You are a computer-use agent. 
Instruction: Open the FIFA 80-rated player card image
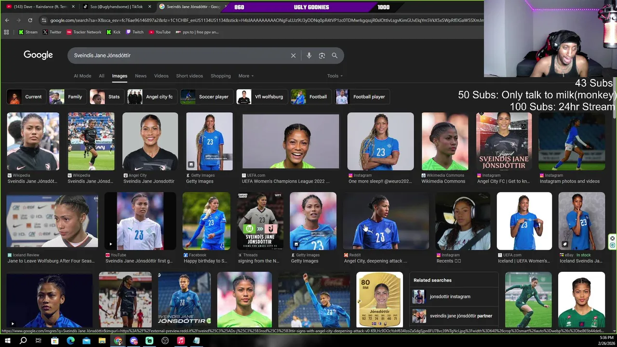(379, 300)
